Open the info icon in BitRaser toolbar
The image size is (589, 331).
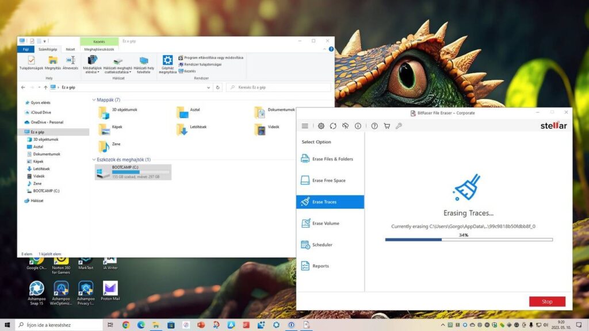coord(358,126)
